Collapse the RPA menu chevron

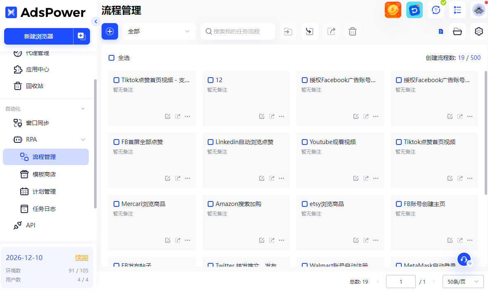tap(83, 140)
